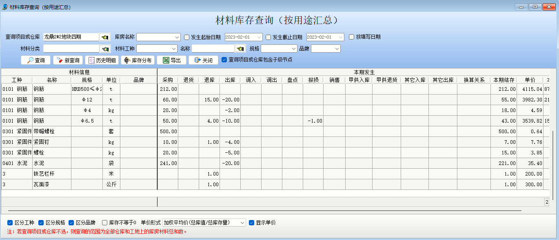
Task: Open 历史明细 history details
Action: (102, 60)
